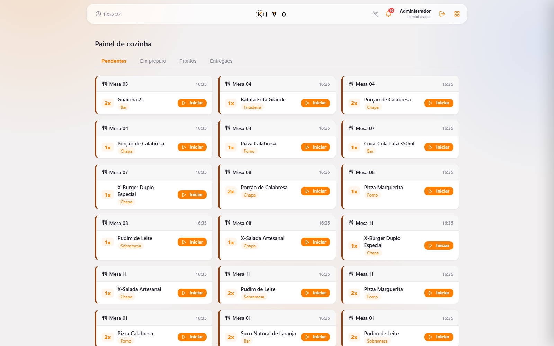Click the clock icon beside 12:52:22
554x346 pixels.
[98, 14]
